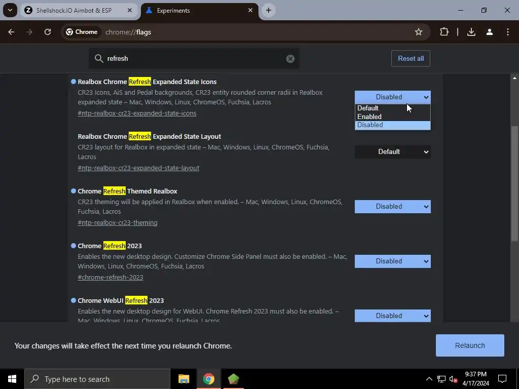The height and width of the screenshot is (389, 519).
Task: Click the modified-flag dot beside Chrome Refresh 2023
Action: tap(73, 246)
